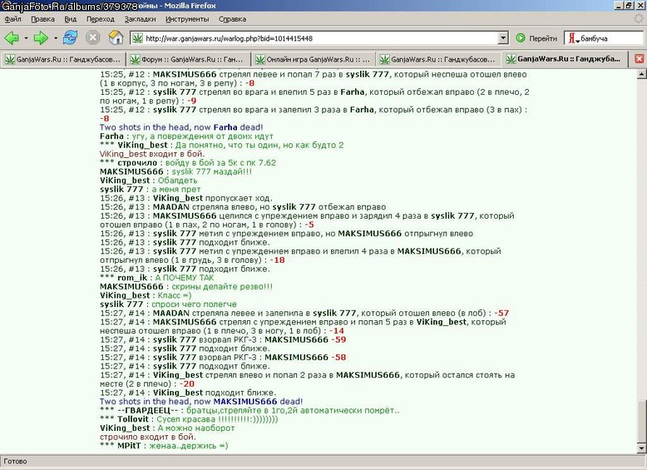Click damage value -59

point(338,339)
